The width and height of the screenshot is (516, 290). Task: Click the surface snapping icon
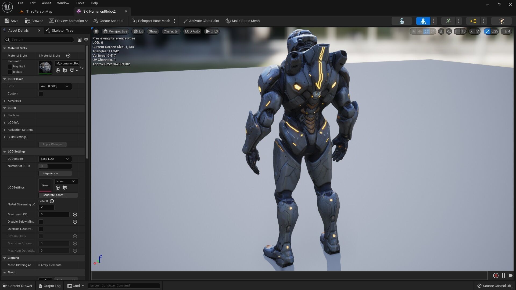click(449, 31)
